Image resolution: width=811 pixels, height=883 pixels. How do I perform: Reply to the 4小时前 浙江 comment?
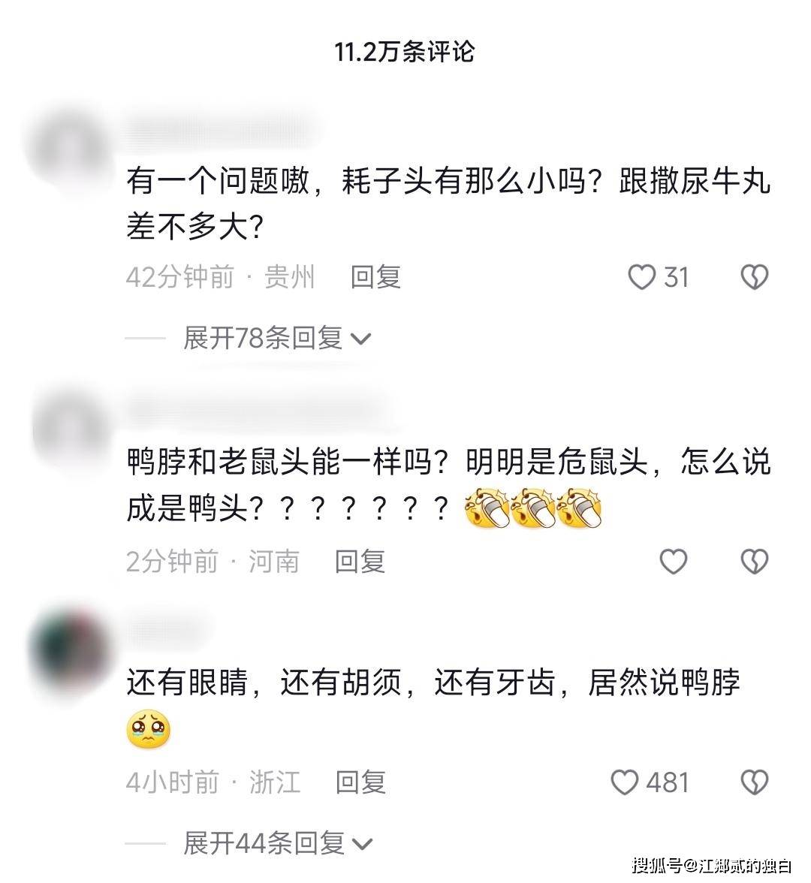click(x=360, y=782)
